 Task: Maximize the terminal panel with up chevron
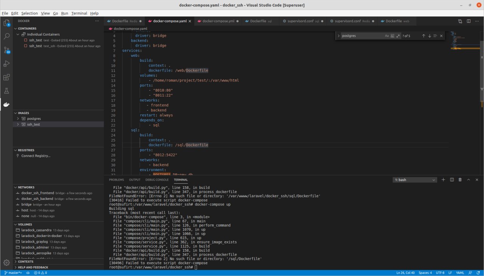coord(468,180)
